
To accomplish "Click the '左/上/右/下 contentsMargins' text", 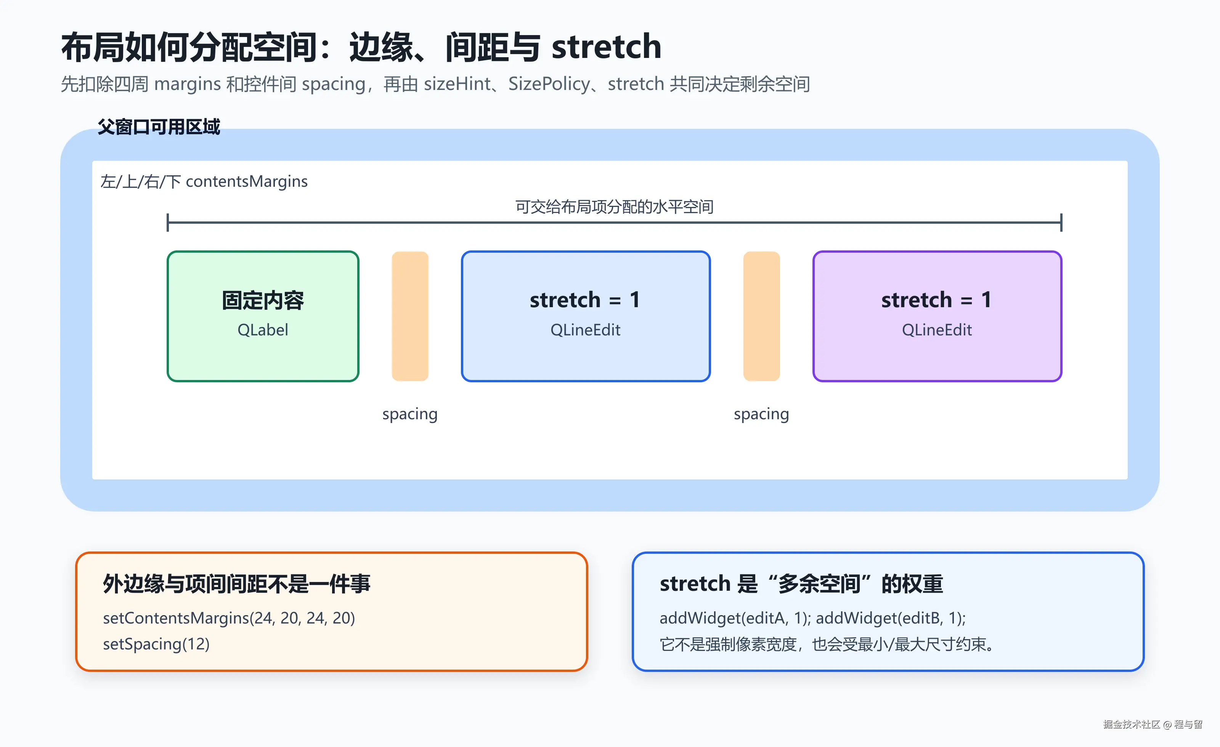I will click(x=204, y=182).
